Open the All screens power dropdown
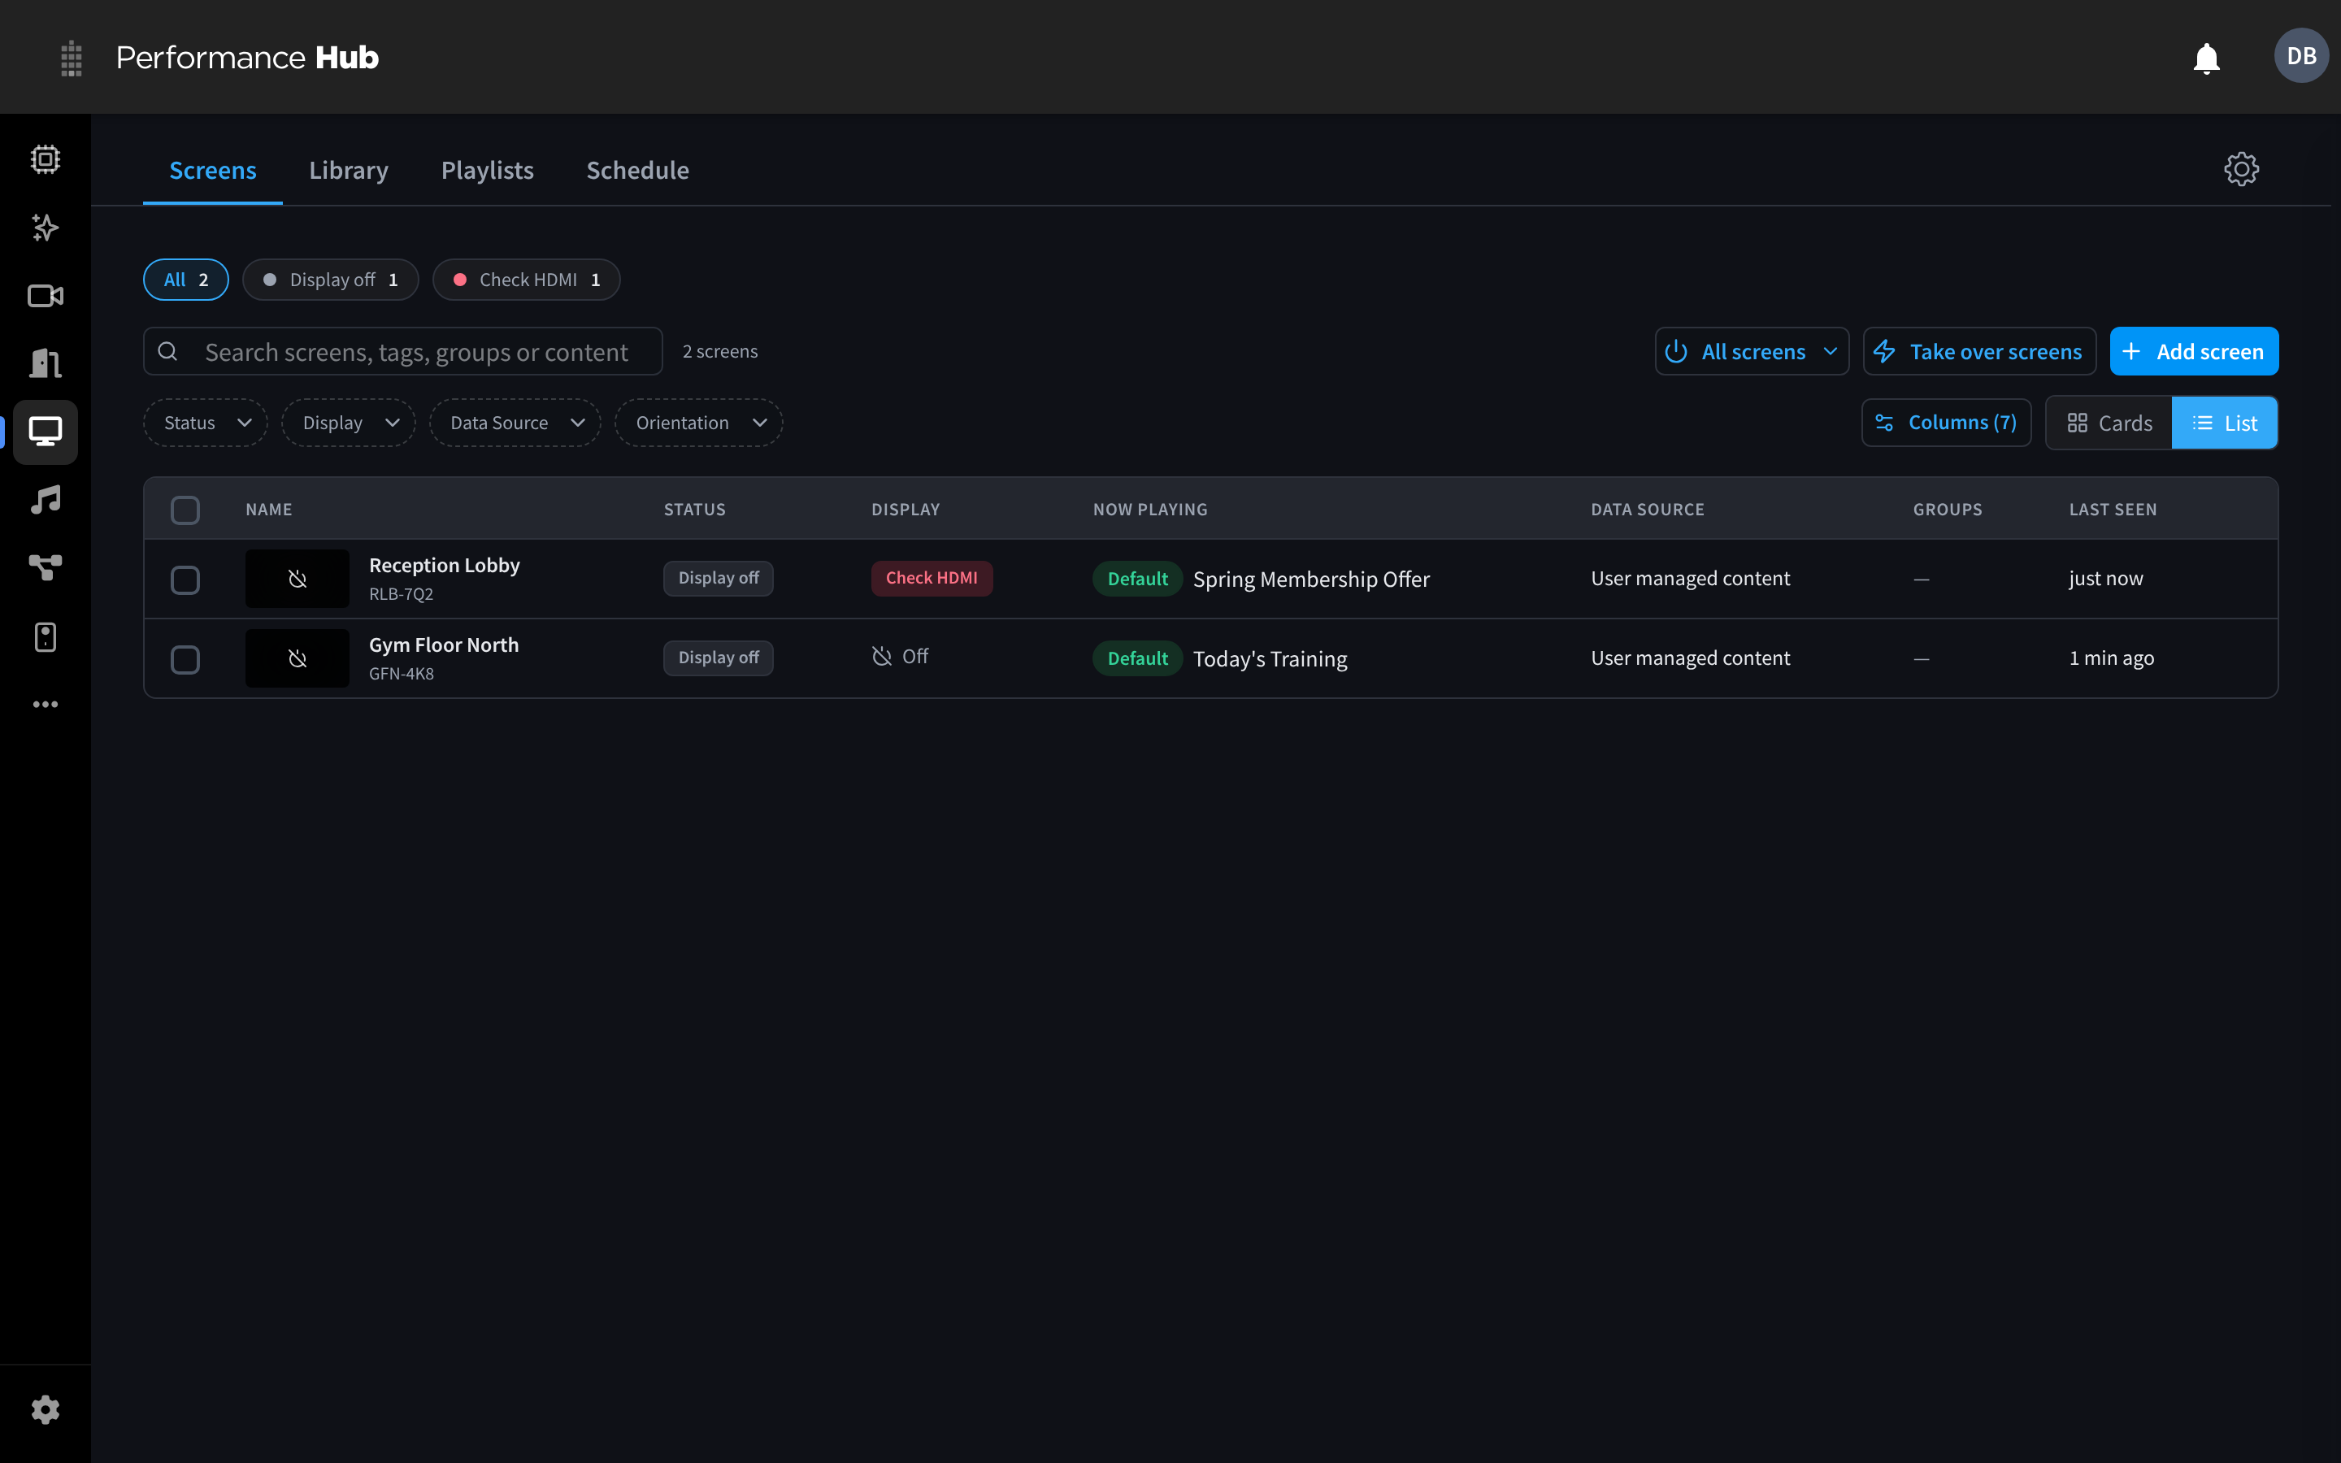This screenshot has height=1463, width=2341. click(1752, 351)
